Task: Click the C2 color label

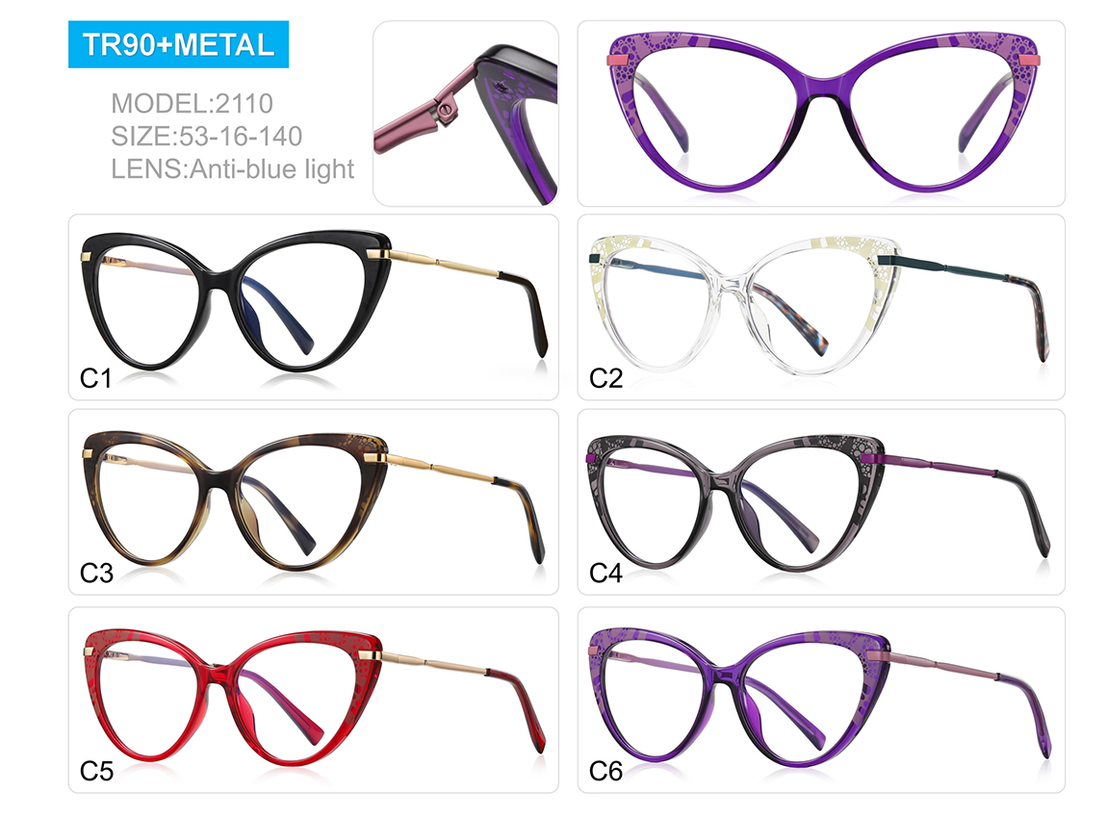Action: pyautogui.click(x=605, y=379)
